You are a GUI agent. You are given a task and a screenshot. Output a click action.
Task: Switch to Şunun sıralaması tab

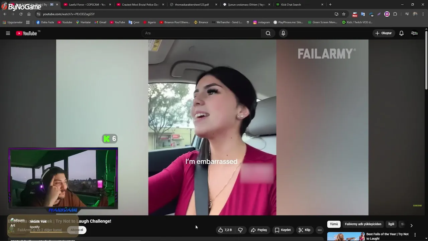coord(246,5)
